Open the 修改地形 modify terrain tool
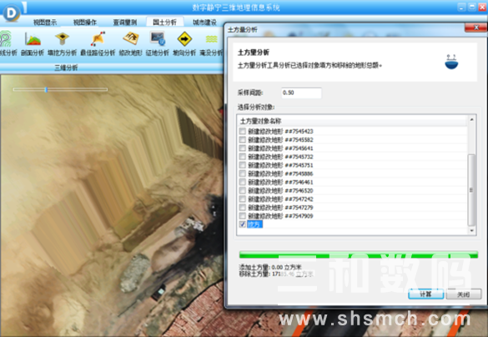 [x=130, y=43]
